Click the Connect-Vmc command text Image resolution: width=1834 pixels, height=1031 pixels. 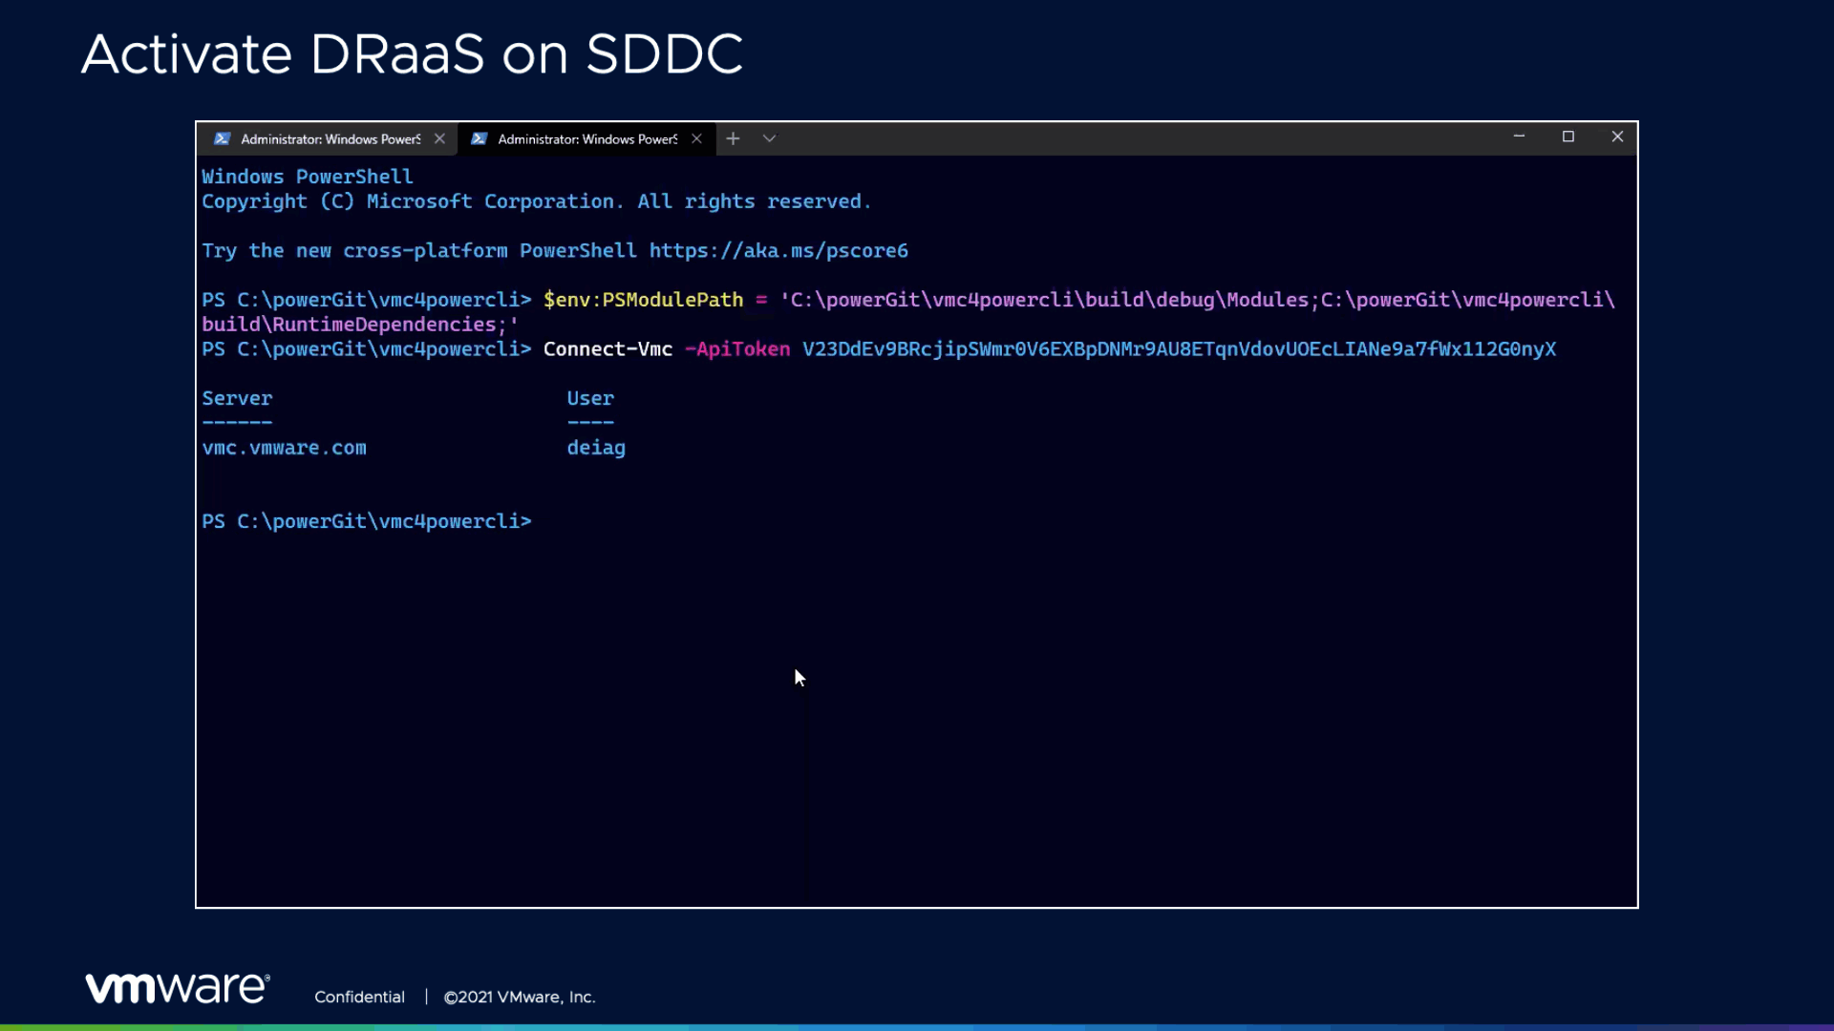pyautogui.click(x=608, y=349)
